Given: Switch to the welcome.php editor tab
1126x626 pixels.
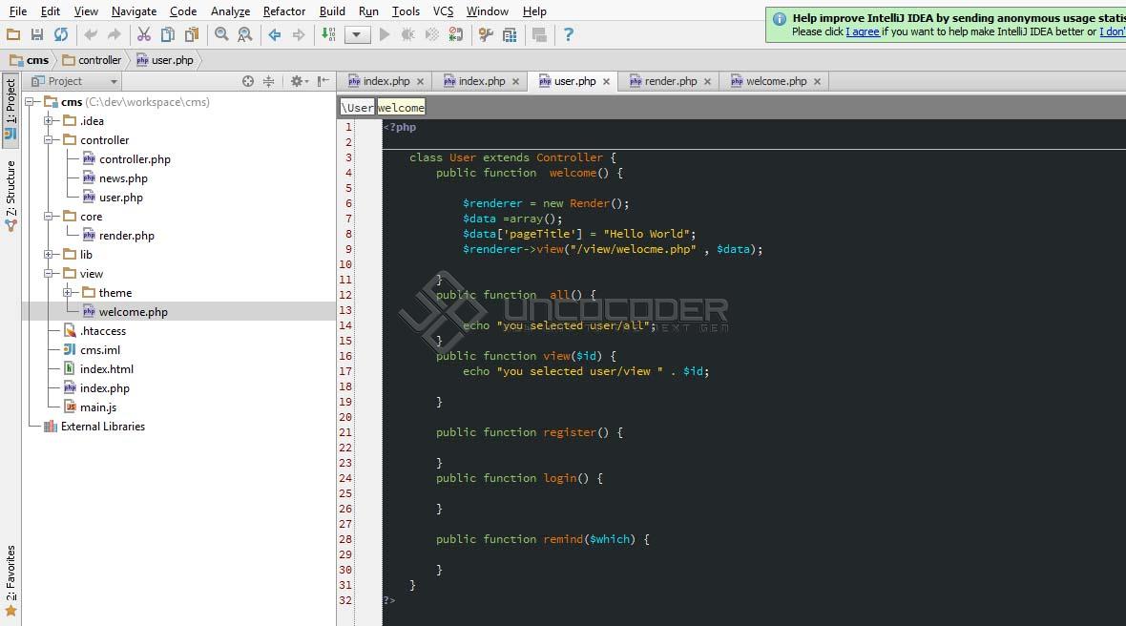Looking at the screenshot, I should coord(775,81).
